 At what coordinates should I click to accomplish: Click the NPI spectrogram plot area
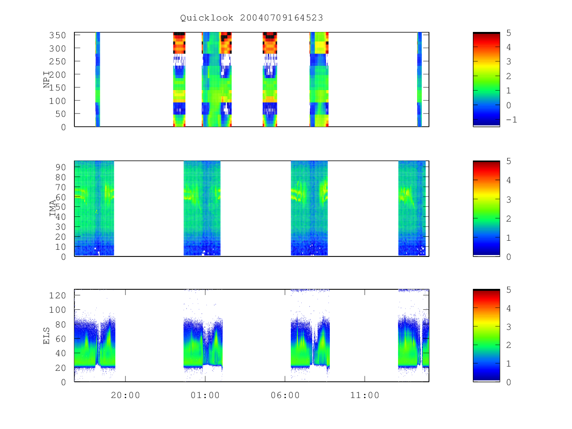pos(252,79)
